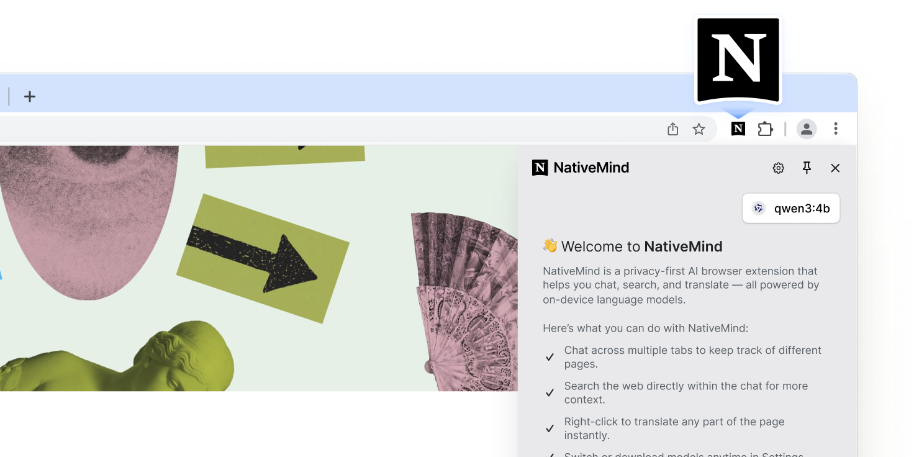Click "Search the web directly" list item
The width and height of the screenshot is (914, 457).
coord(677,392)
